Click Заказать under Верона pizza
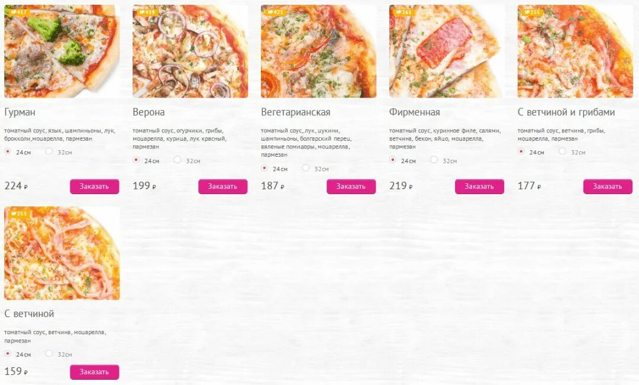The width and height of the screenshot is (639, 385). 223,187
